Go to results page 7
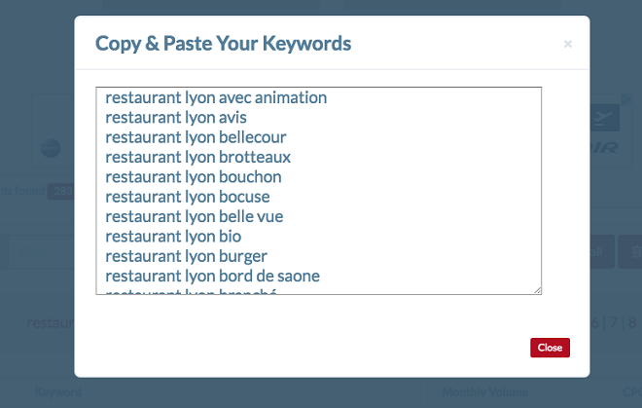The image size is (642, 408). [x=614, y=322]
